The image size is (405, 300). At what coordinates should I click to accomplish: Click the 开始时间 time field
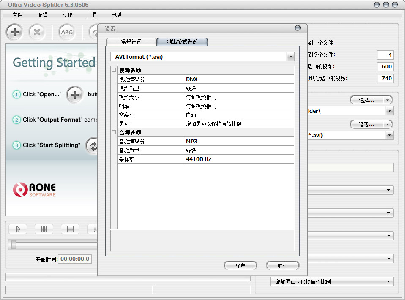tap(74, 259)
